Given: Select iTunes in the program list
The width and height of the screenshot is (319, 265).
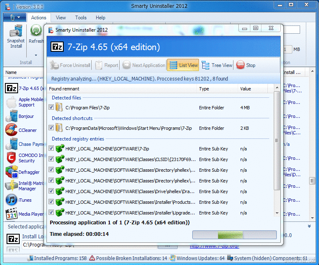Looking at the screenshot, I should (x=25, y=200).
